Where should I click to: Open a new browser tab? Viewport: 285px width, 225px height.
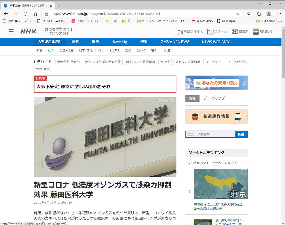58,6
